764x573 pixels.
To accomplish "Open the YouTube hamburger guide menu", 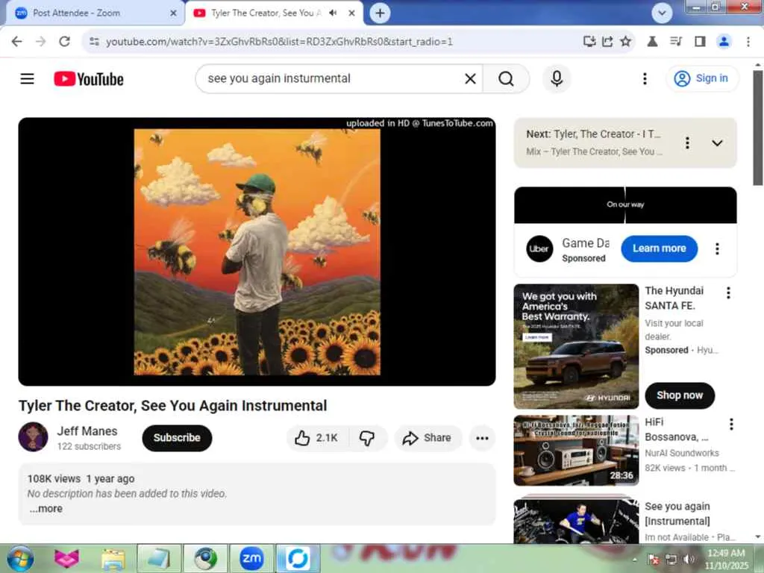I will (x=28, y=78).
